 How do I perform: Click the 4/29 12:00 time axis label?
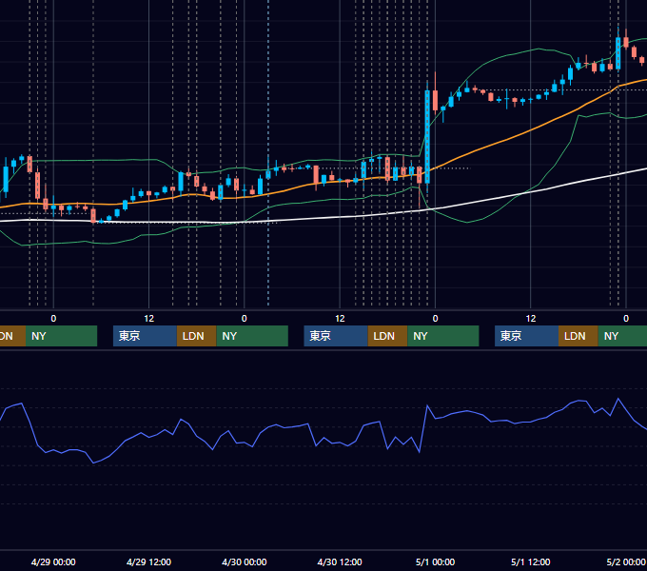coord(148,561)
